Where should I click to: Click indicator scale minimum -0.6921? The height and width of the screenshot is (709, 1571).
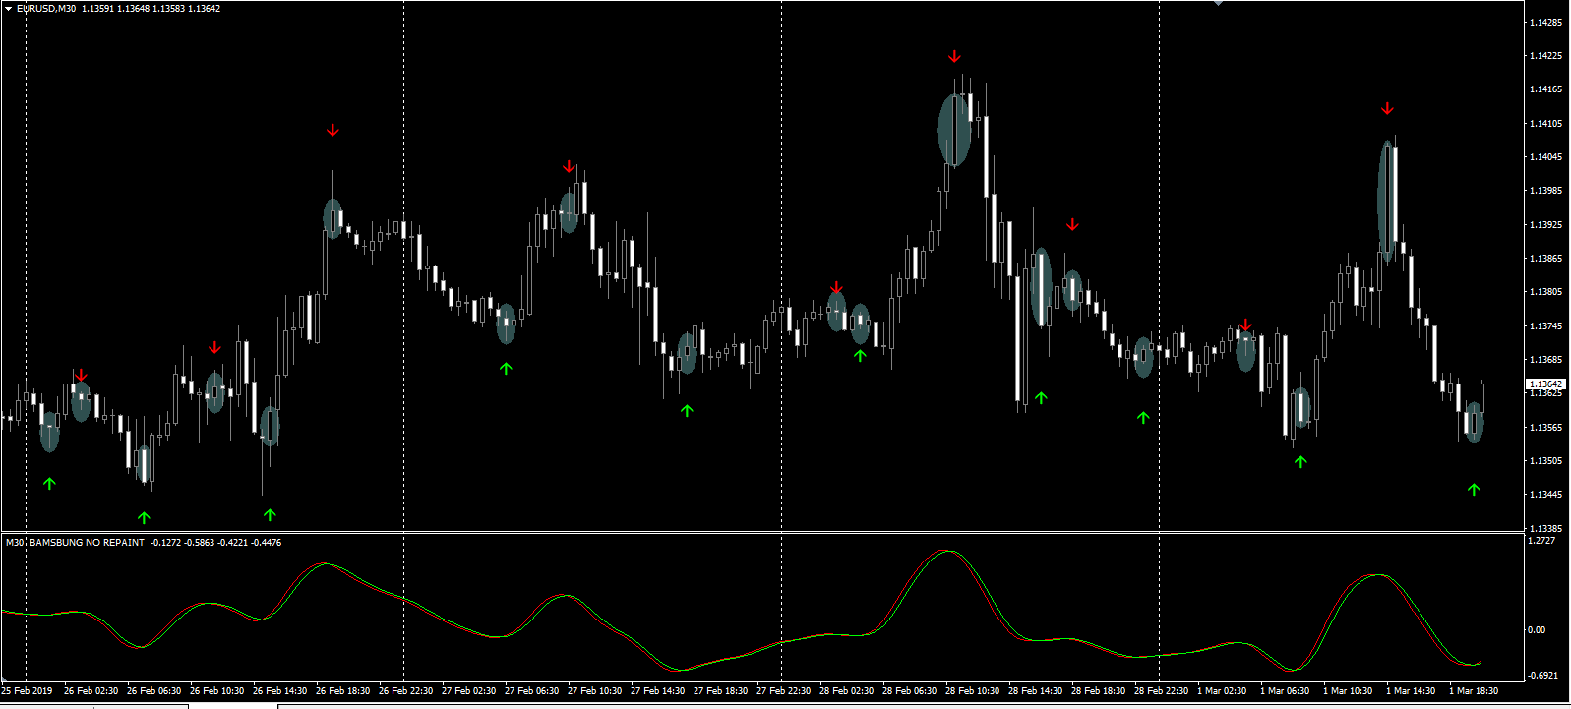1542,676
